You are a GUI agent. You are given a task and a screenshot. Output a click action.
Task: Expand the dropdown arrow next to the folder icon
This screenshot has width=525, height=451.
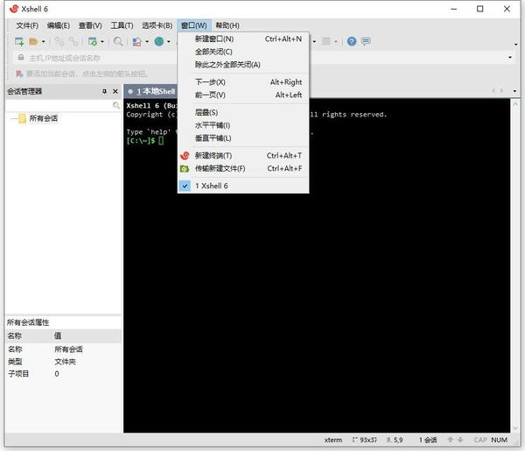(43, 42)
